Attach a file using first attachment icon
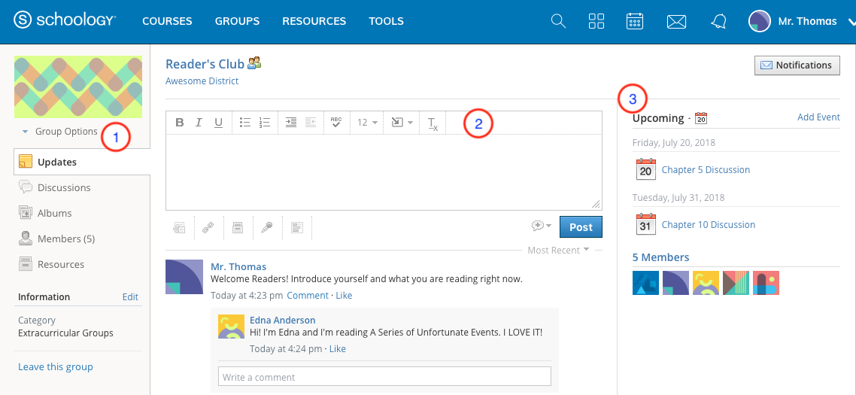The image size is (856, 395). point(180,228)
